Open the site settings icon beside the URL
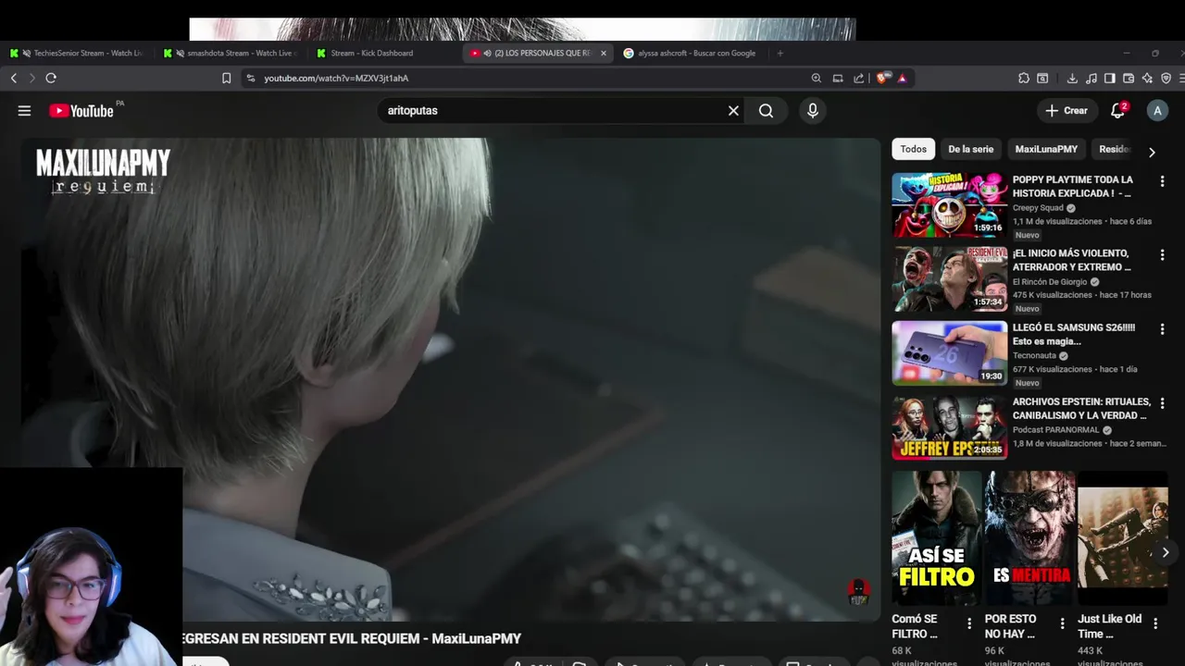Screen dimensions: 1185x666 250,79
